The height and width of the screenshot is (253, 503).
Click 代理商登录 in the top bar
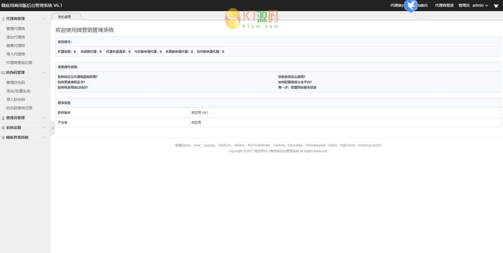coord(444,5)
